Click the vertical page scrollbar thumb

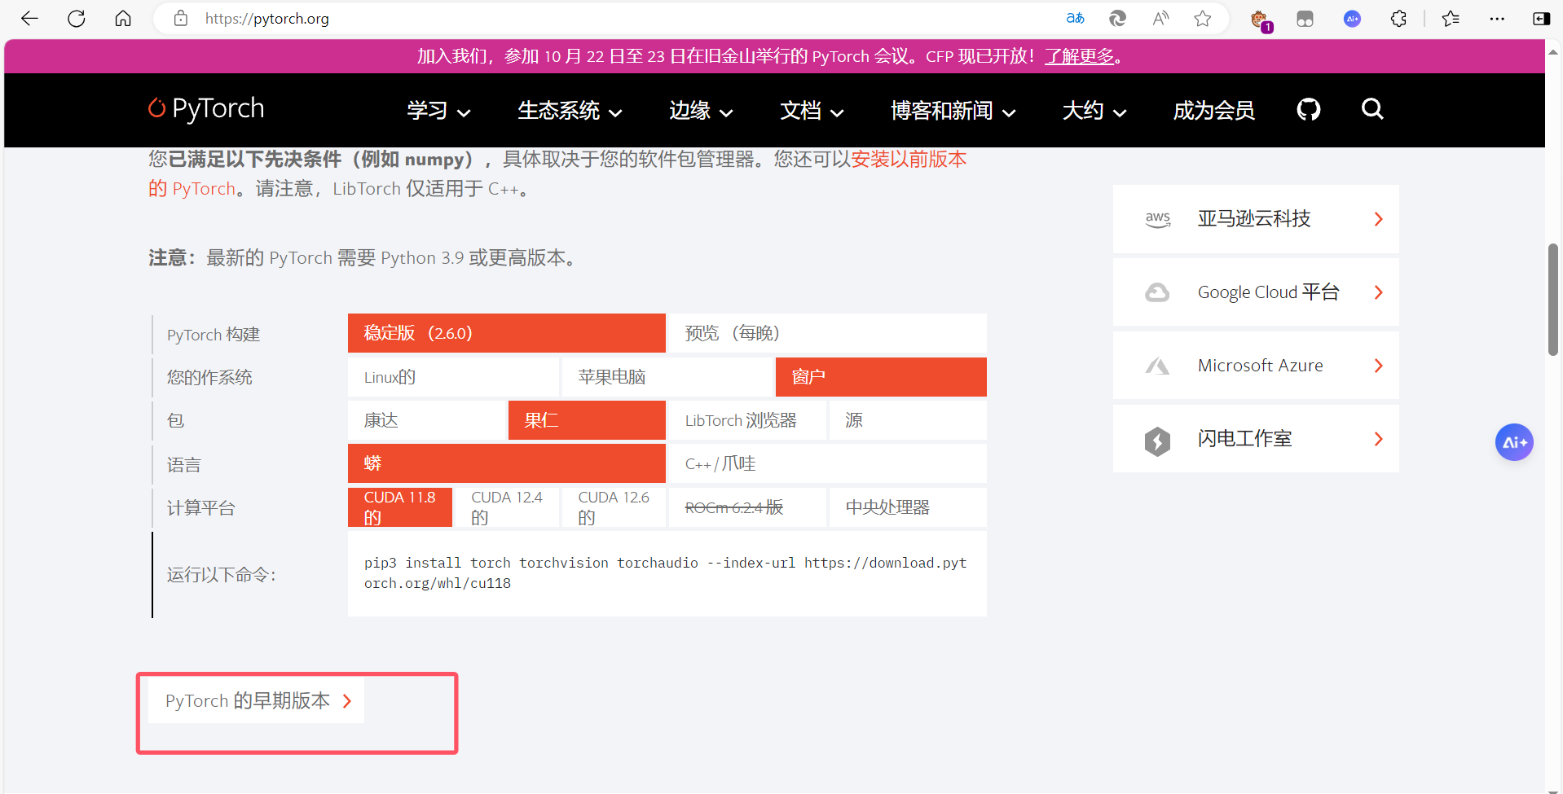coord(1553,300)
